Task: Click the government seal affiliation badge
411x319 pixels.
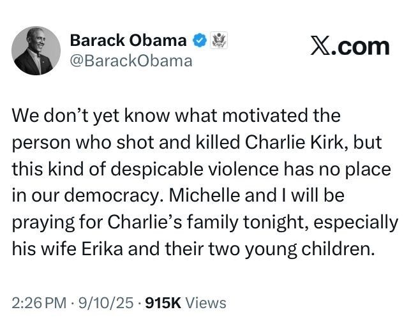Action: [x=218, y=41]
